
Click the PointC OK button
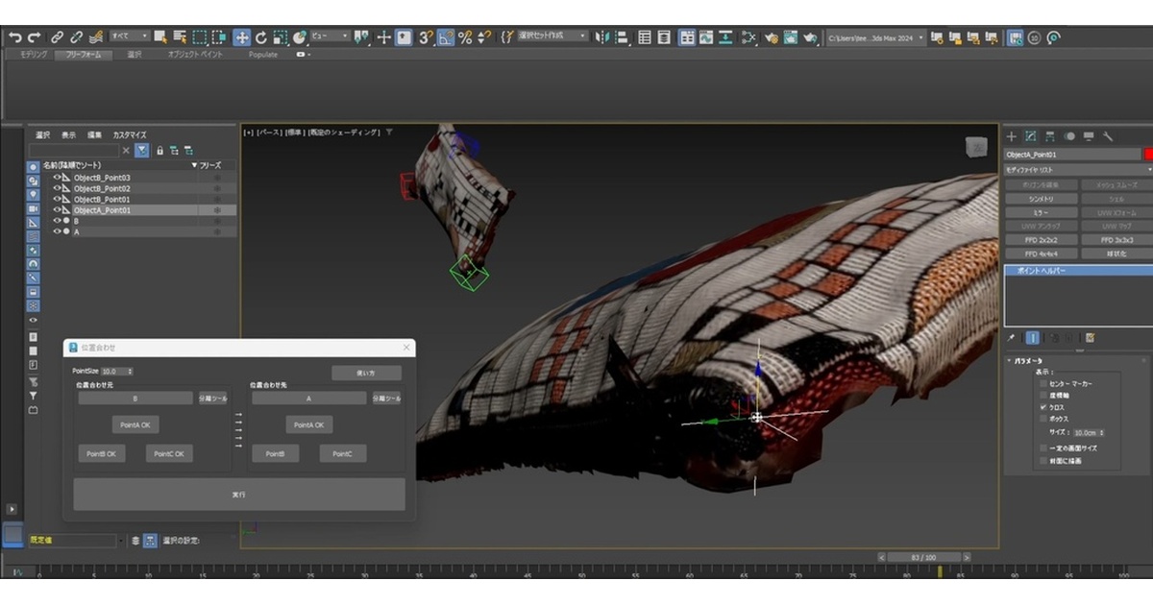click(169, 453)
